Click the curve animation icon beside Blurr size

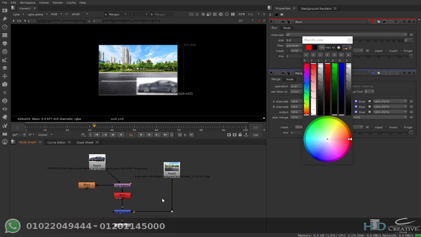[411, 40]
